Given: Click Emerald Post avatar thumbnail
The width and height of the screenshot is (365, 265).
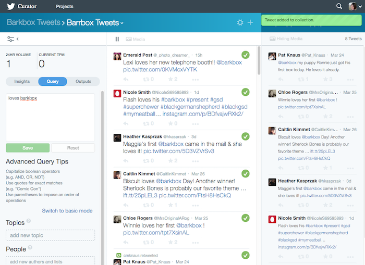Looking at the screenshot, I should tap(117, 56).
